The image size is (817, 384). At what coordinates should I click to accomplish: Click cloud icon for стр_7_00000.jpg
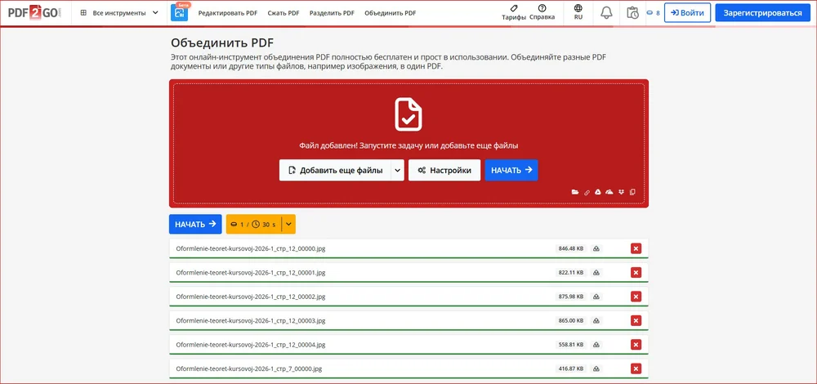click(596, 368)
